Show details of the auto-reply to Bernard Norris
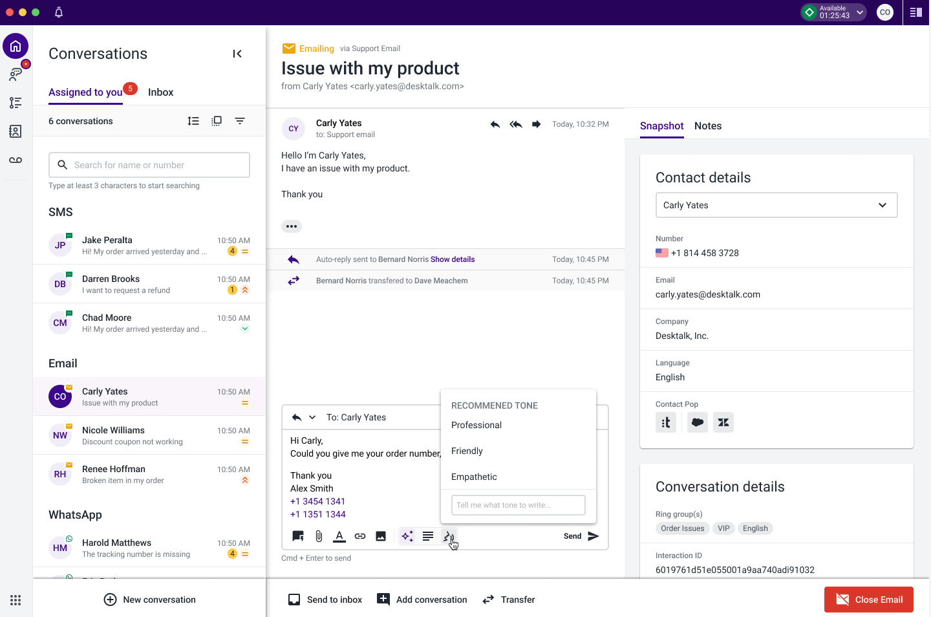Screen dimensions: 931x617 [453, 259]
